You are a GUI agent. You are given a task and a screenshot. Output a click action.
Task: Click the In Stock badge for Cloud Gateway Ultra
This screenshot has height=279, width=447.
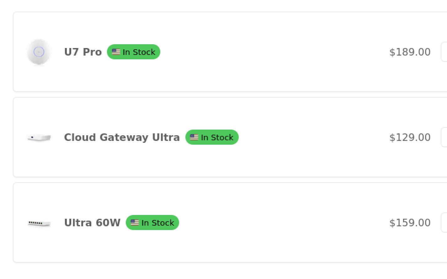[x=212, y=137]
